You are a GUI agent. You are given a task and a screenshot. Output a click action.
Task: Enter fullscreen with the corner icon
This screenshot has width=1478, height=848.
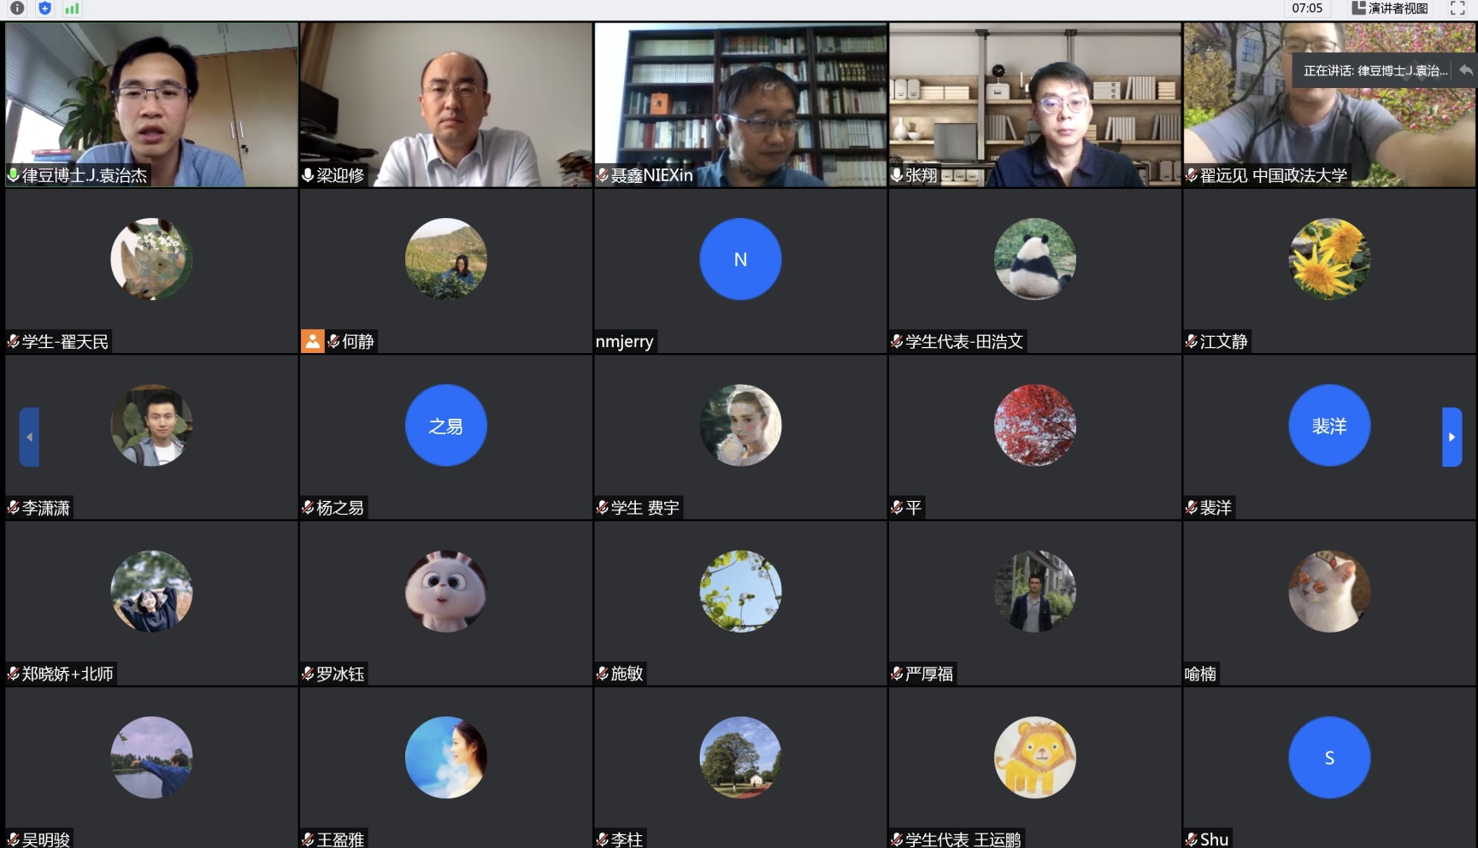click(1457, 9)
